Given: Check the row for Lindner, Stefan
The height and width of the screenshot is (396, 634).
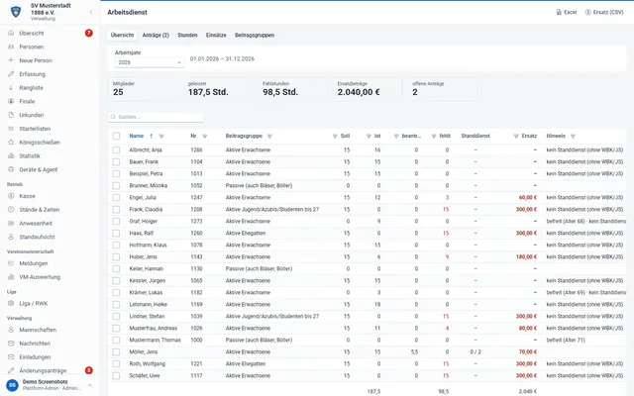Looking at the screenshot, I should tap(116, 317).
